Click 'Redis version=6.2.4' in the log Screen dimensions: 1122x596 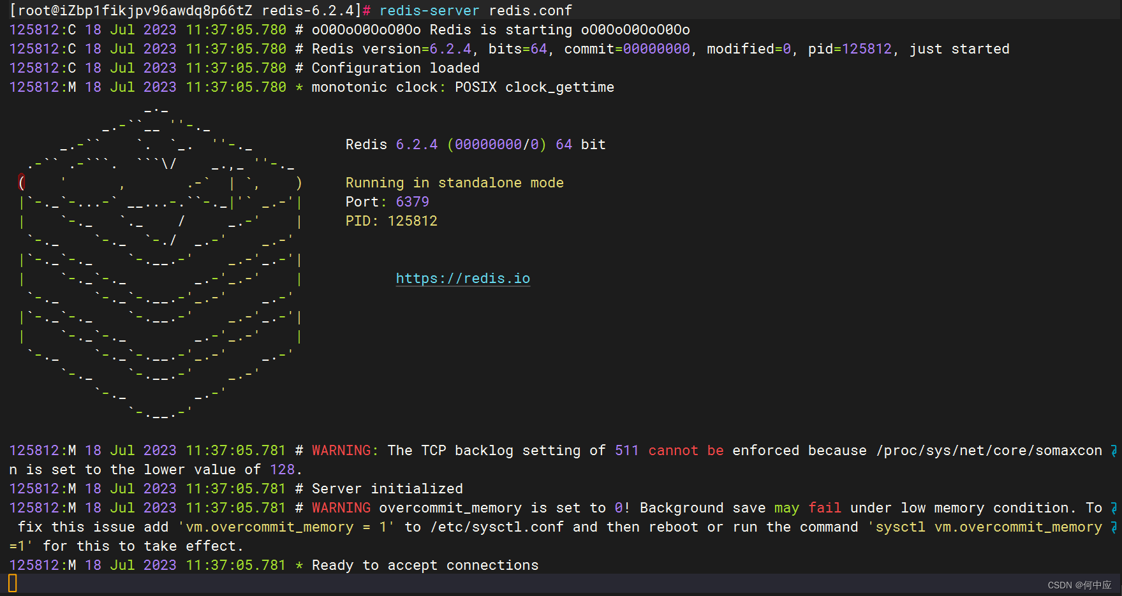(x=392, y=49)
